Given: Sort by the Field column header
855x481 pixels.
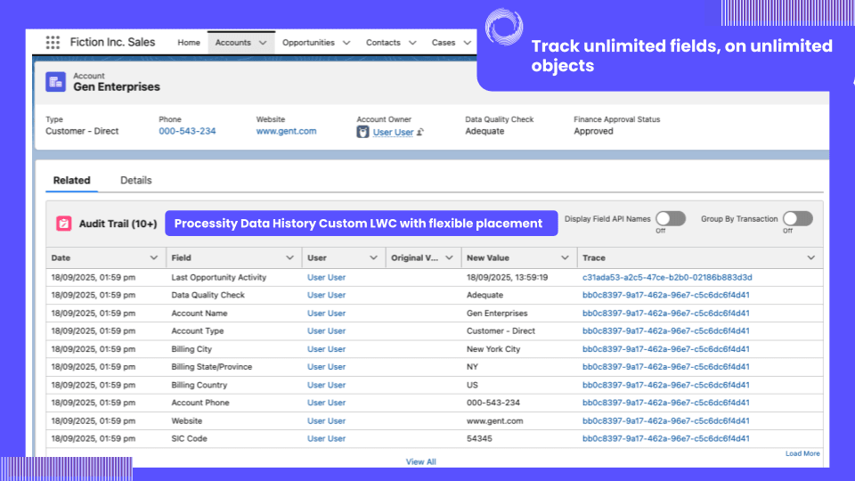Looking at the screenshot, I should [181, 258].
